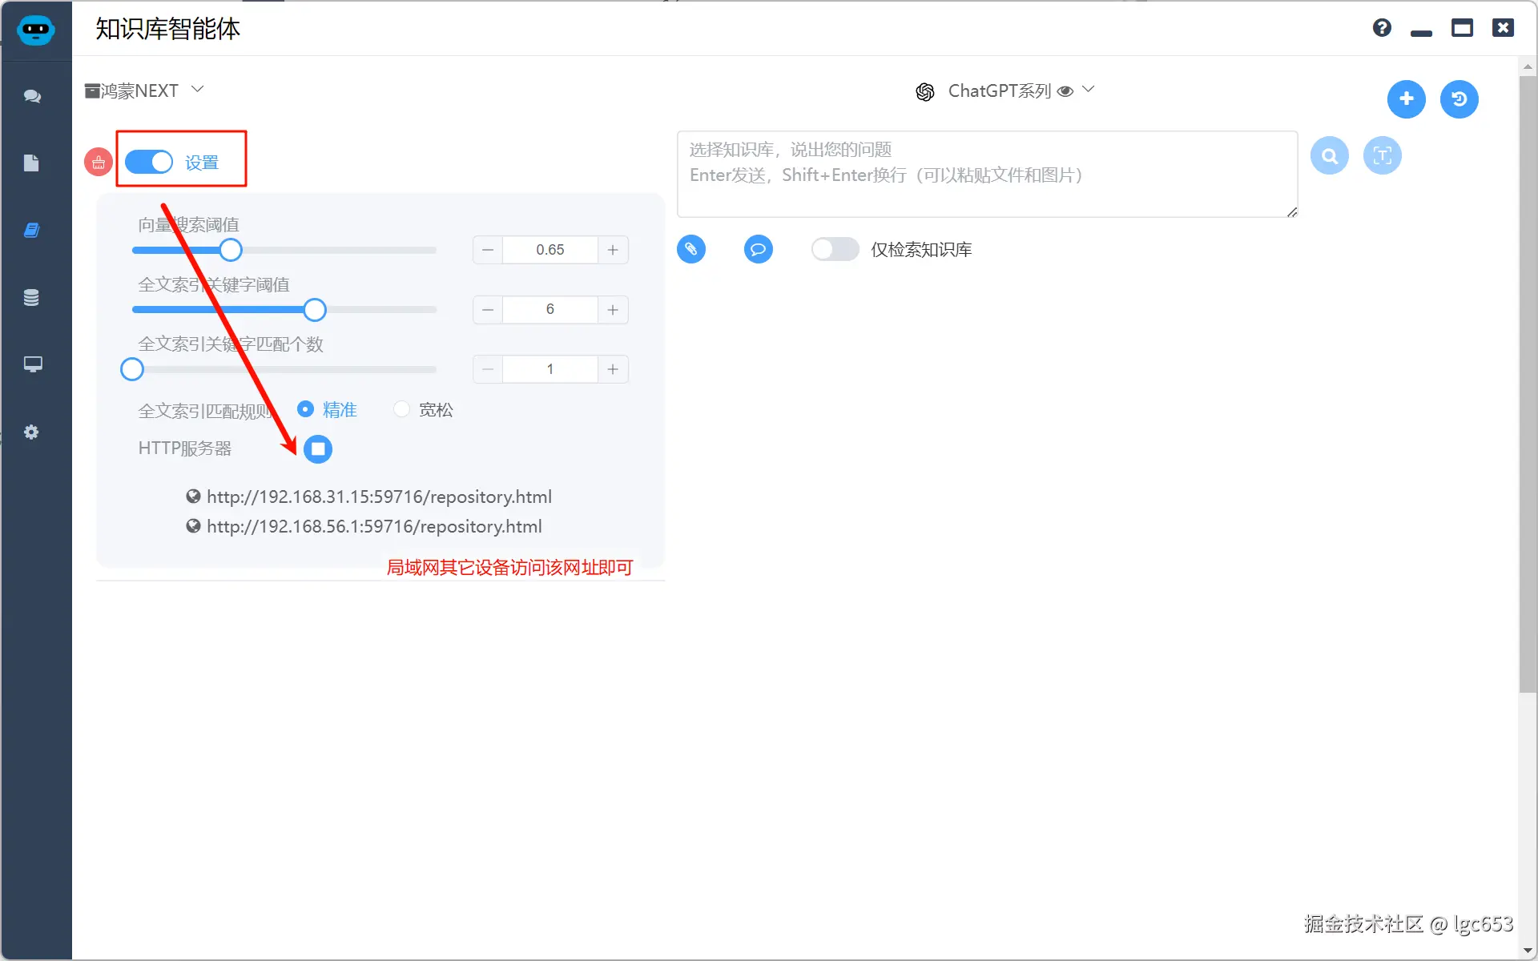Stop the HTTP server via the square button
Screen dimensions: 1538x961
pos(318,448)
